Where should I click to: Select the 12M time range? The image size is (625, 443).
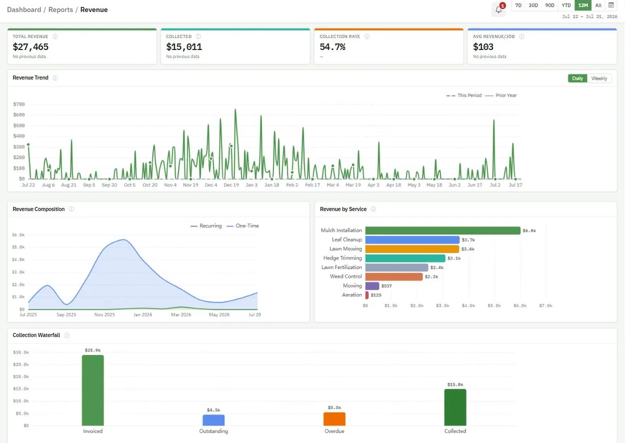[x=583, y=5]
